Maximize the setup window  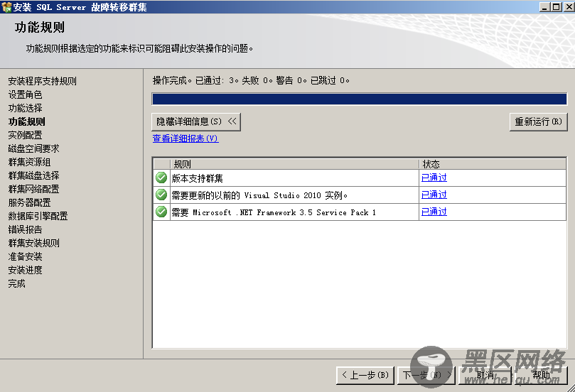[557, 7]
